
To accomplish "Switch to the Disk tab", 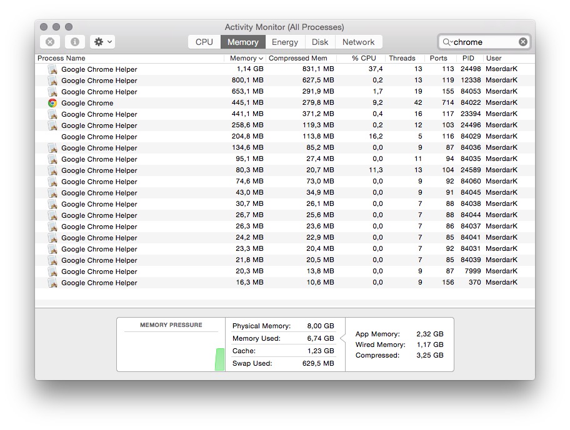I will pyautogui.click(x=320, y=42).
